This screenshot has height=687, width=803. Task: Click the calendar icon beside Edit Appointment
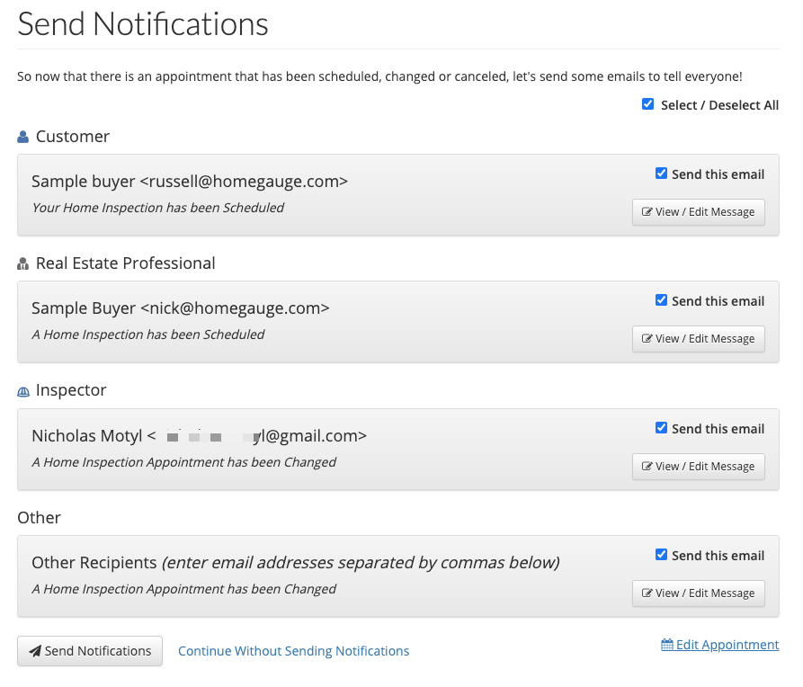pos(667,645)
